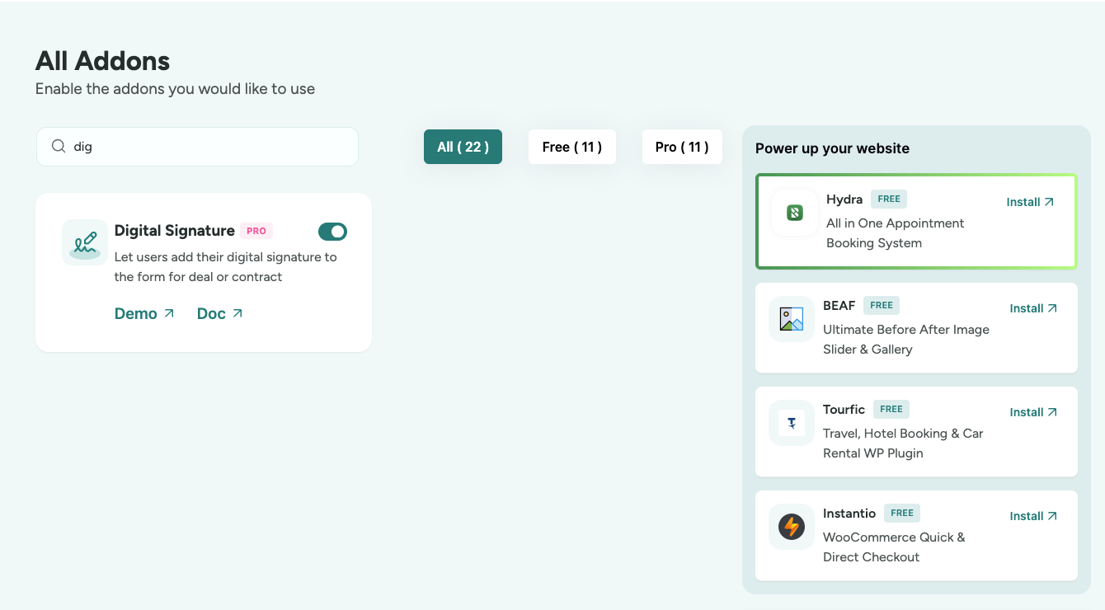Open the Digital Signature Doc link
Screen dimensions: 1105x610
[219, 314]
